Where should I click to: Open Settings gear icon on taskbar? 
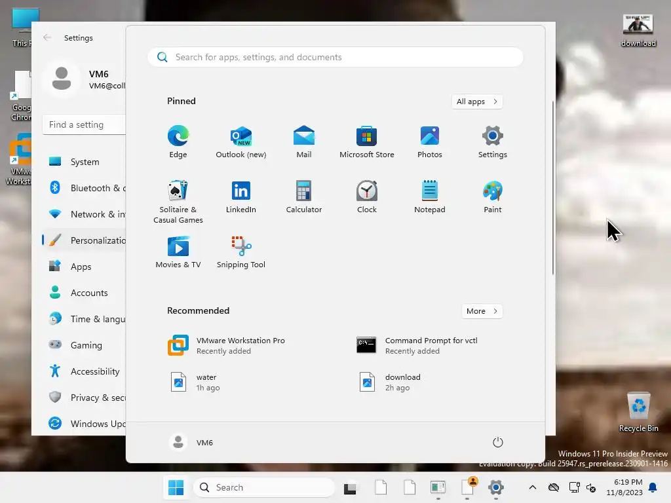495,487
